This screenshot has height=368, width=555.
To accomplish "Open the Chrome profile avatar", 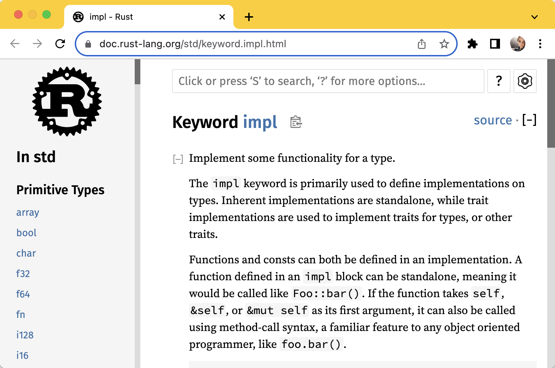I will (x=517, y=44).
